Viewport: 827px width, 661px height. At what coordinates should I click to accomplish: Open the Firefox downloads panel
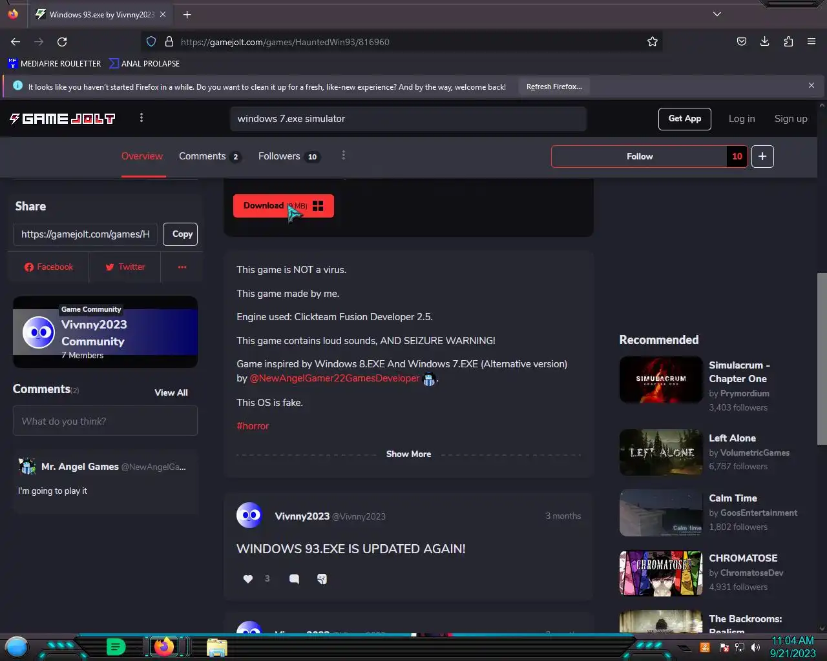764,41
